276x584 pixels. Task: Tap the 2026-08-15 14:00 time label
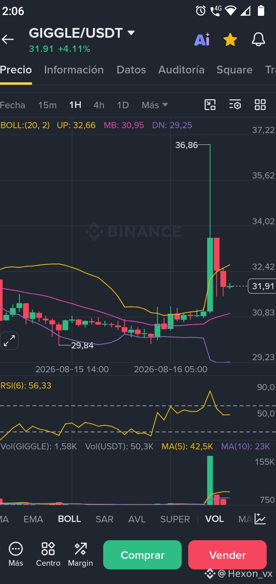click(x=72, y=369)
